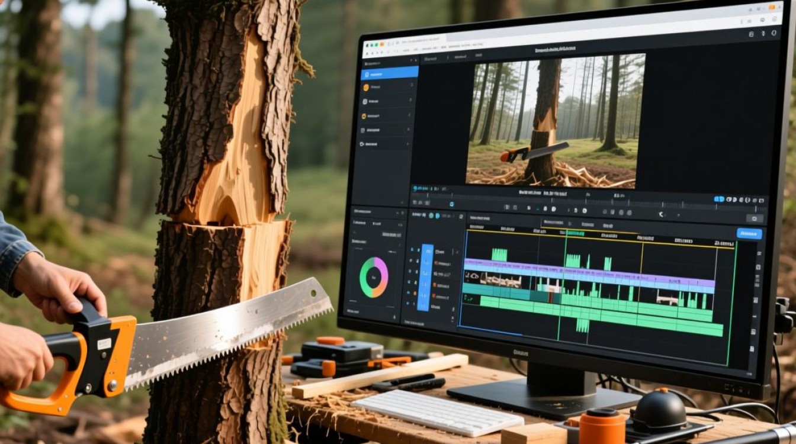Click the orange dot in the browser window controls

click(x=381, y=45)
